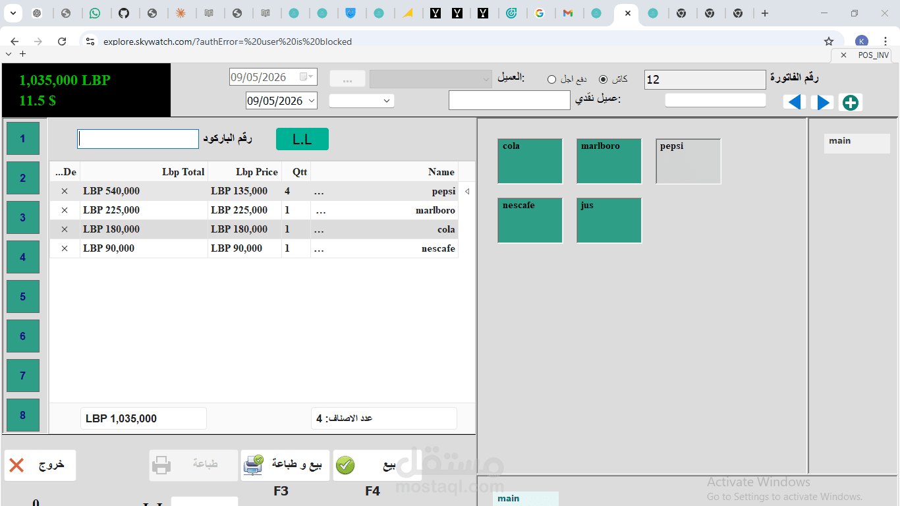This screenshot has height=506, width=900.
Task: Open the Chrome profile avatar K
Action: [861, 42]
